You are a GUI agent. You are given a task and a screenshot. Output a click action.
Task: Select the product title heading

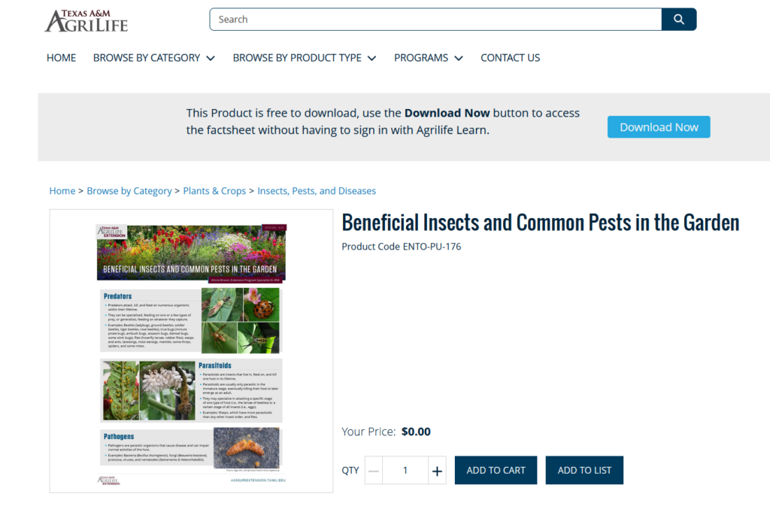540,223
